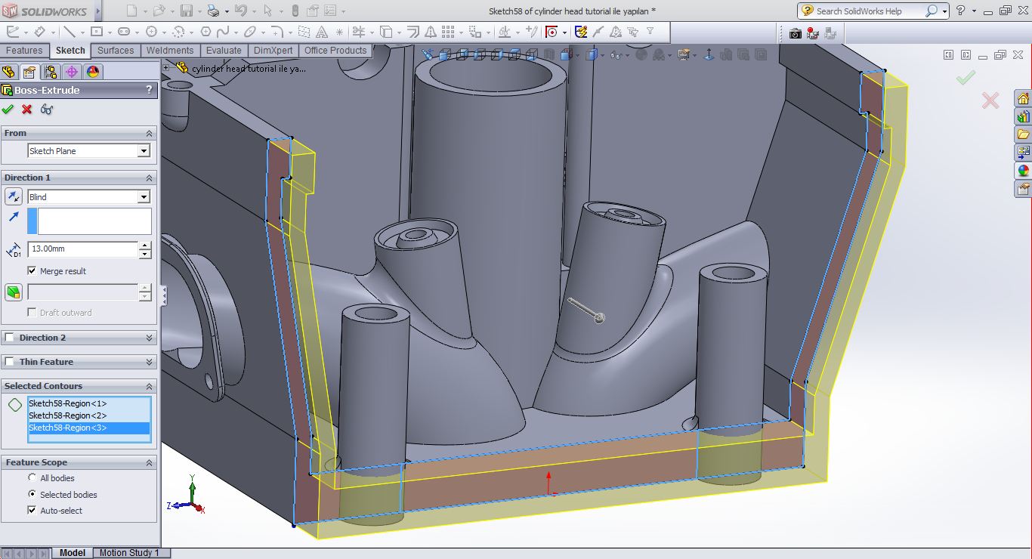Open the ConfigurationManager tab icon

click(x=51, y=72)
